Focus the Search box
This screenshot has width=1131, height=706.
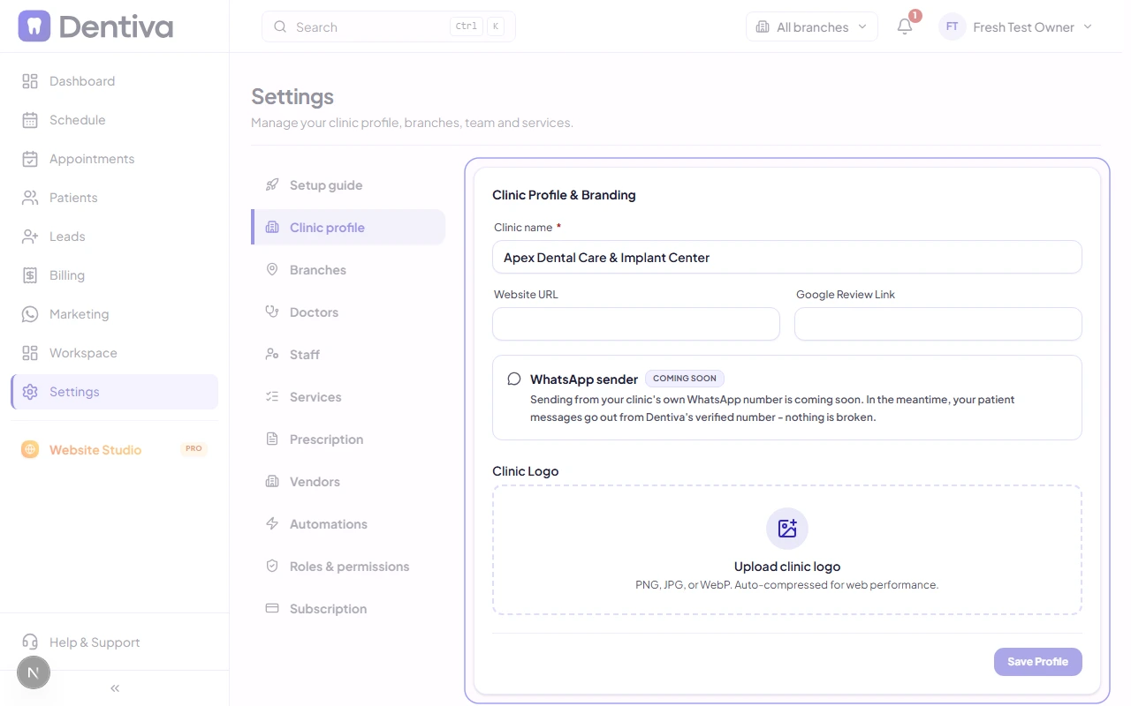[389, 26]
